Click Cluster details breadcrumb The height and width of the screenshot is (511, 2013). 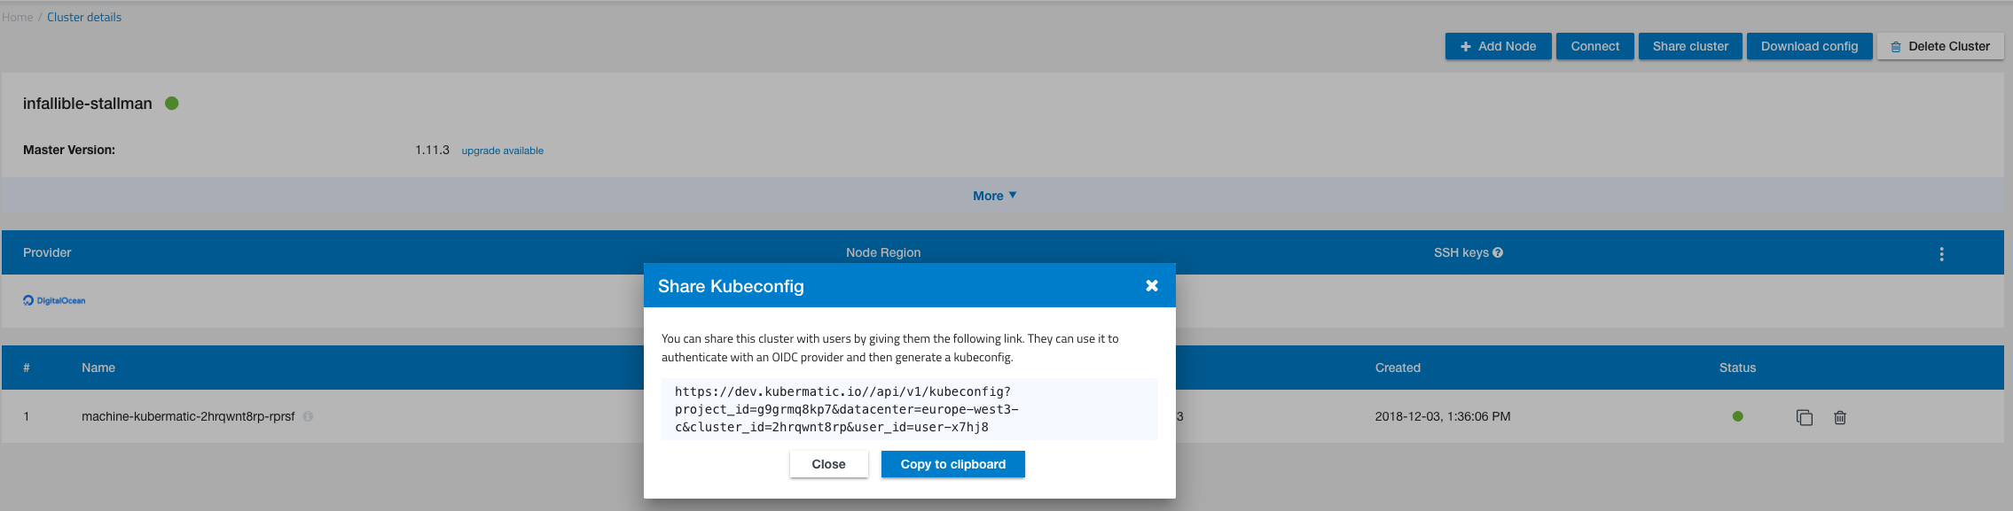click(x=84, y=17)
